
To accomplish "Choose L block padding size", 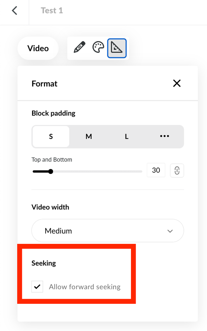I will [127, 136].
